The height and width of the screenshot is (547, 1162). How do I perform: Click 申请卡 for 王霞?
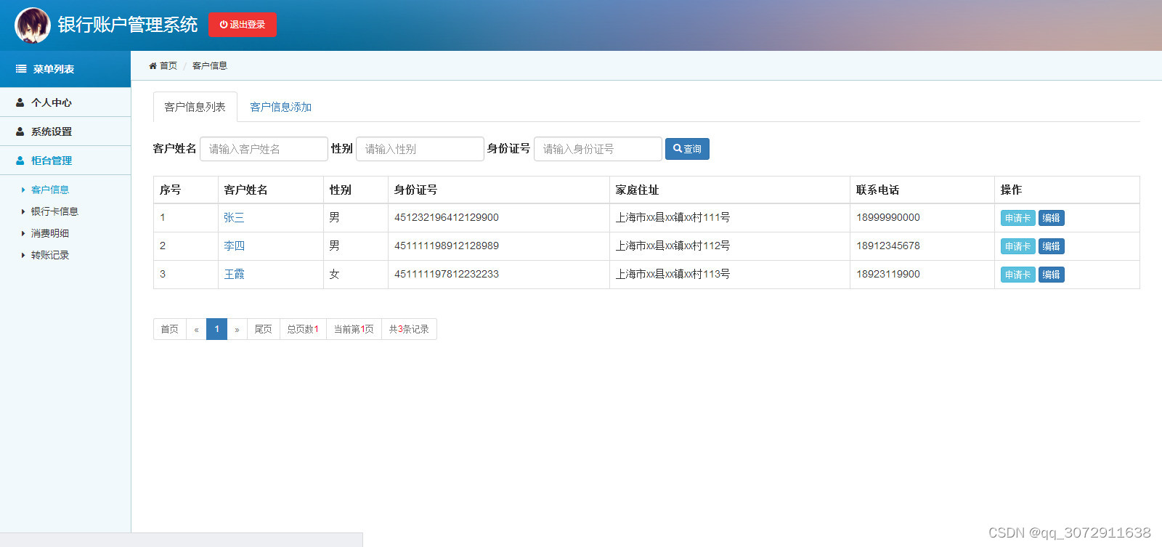tap(1017, 275)
